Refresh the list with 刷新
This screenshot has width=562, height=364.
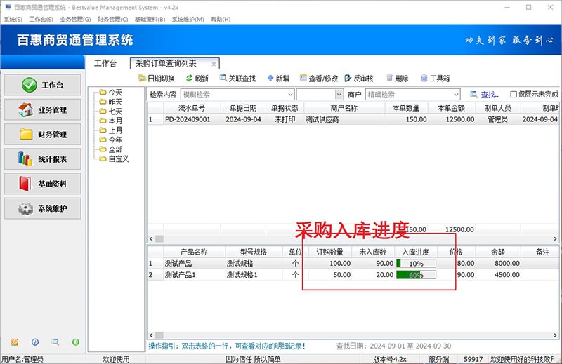(197, 79)
